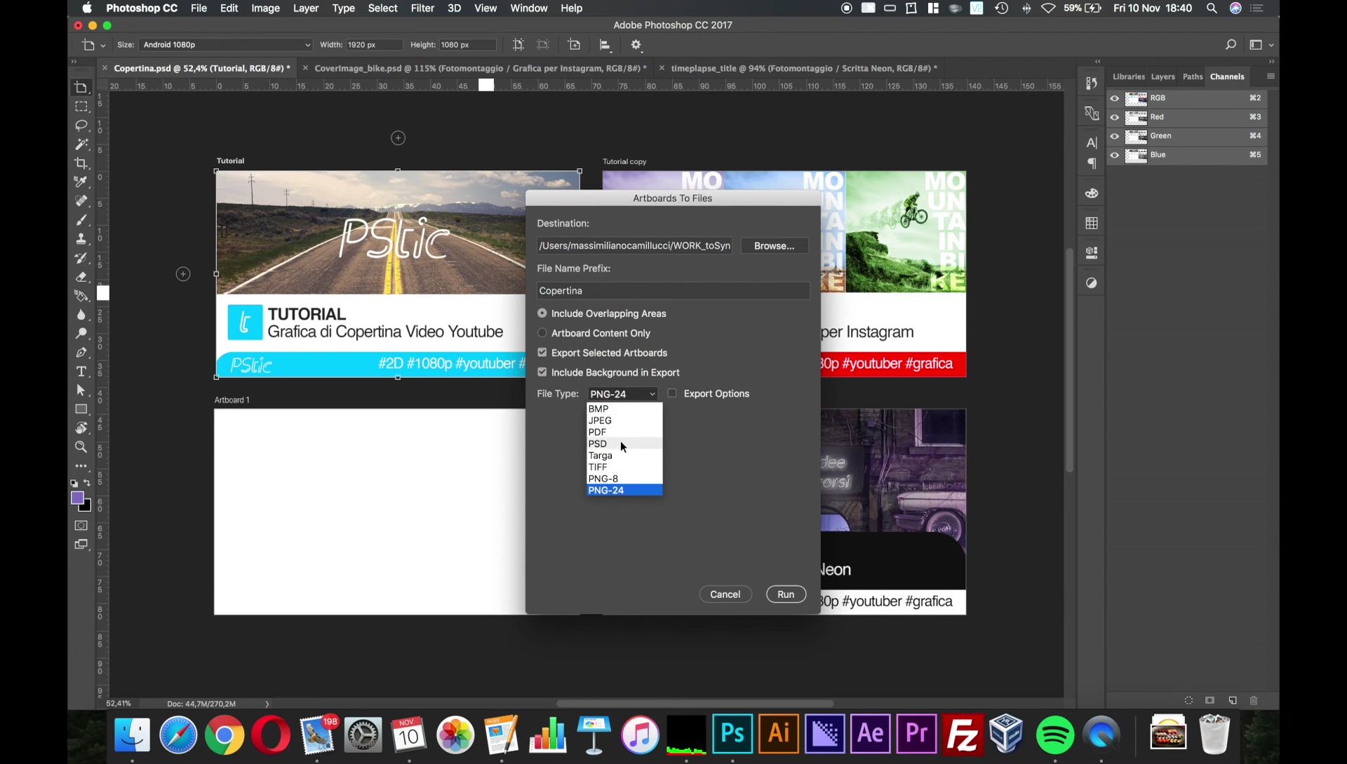Choose PSD in the file type list

coord(624,444)
